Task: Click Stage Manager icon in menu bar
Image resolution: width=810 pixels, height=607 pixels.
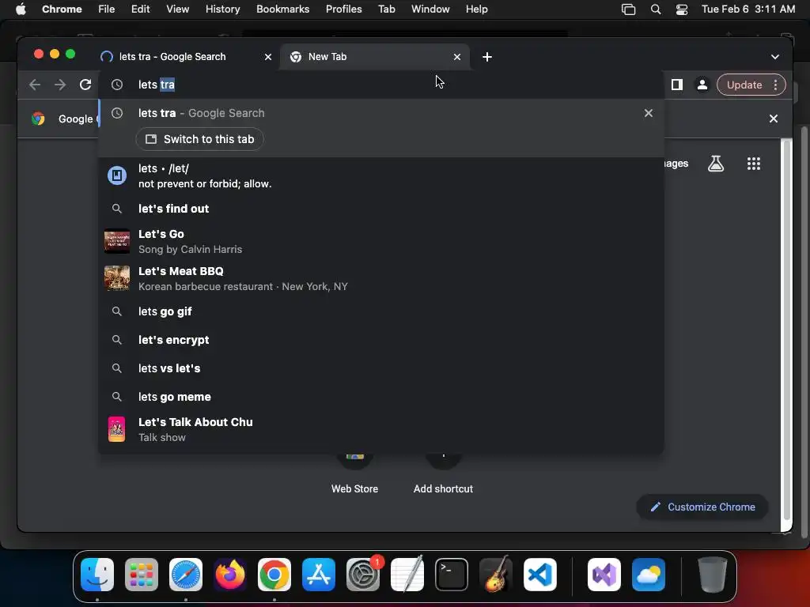Action: (628, 9)
